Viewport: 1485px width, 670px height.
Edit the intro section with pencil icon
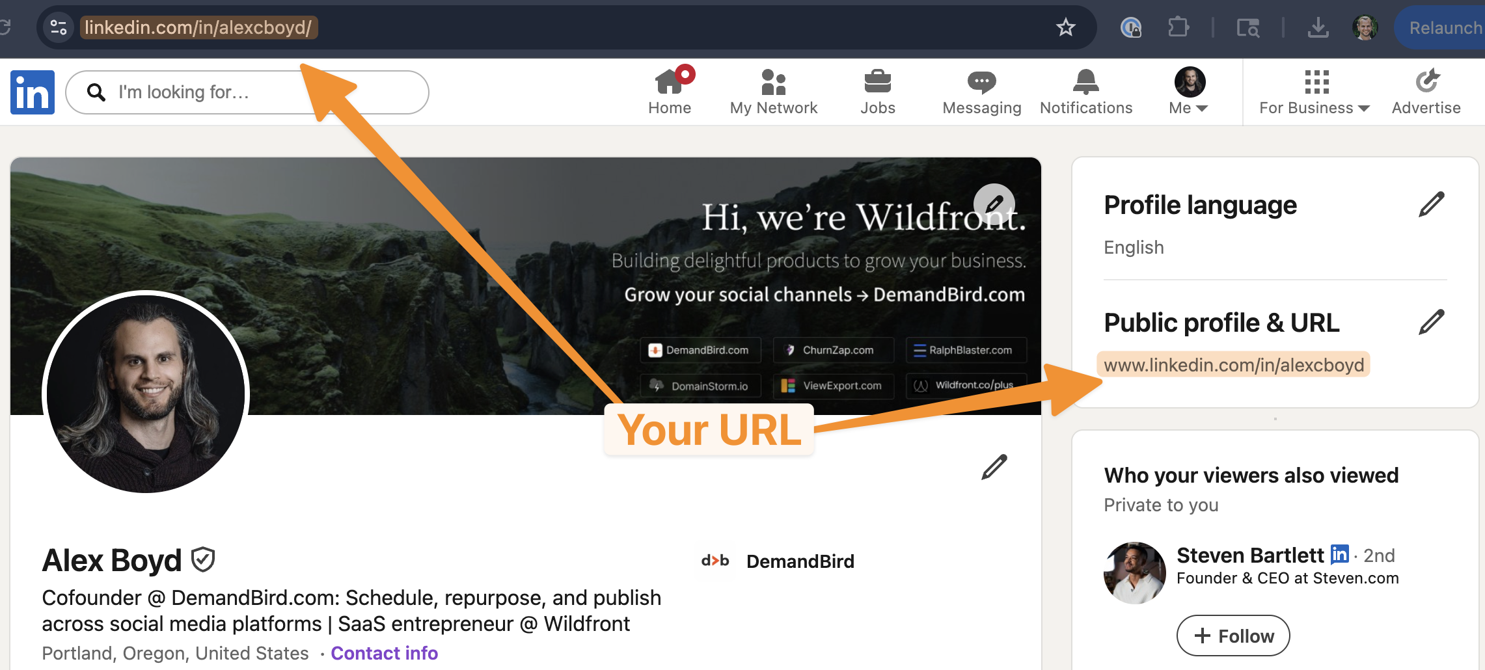(x=994, y=466)
